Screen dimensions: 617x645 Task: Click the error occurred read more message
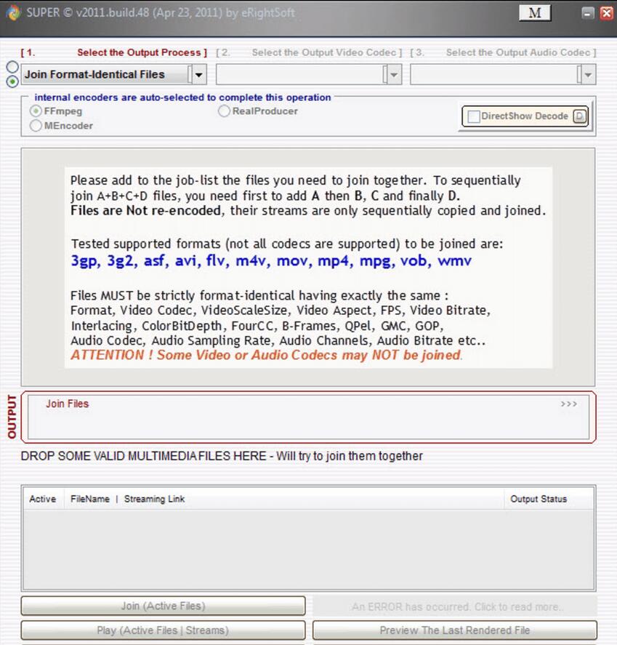tap(455, 606)
